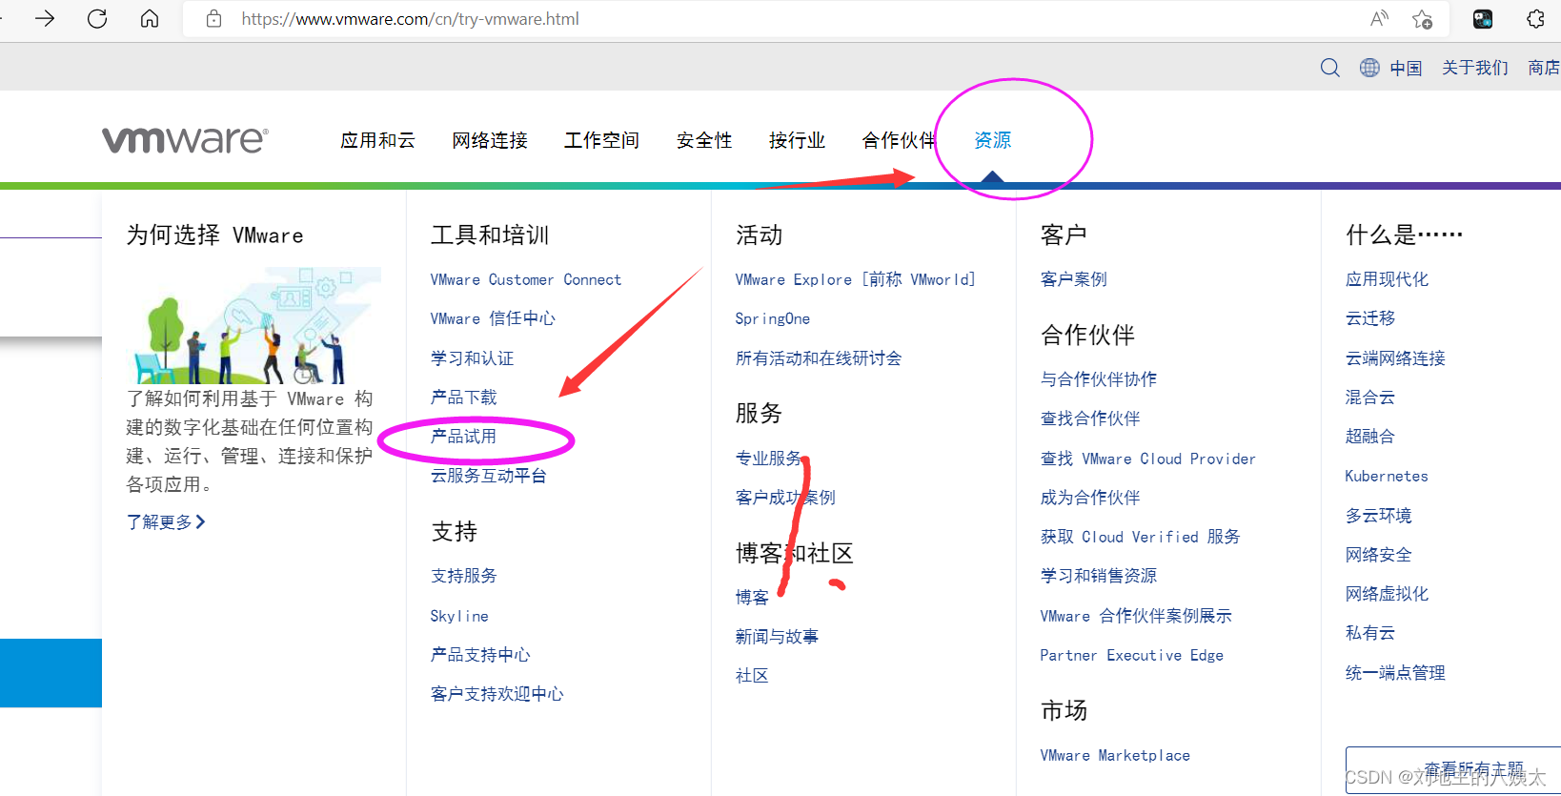Open 成为合作伙伴 link
This screenshot has width=1561, height=796.
click(1090, 498)
